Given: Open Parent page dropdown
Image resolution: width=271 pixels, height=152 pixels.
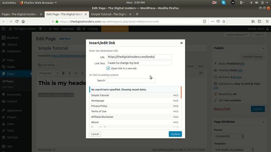Looking at the screenshot, I should [x=229, y=136].
